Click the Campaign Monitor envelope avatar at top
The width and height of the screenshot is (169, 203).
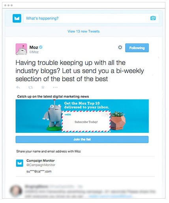click(x=17, y=18)
